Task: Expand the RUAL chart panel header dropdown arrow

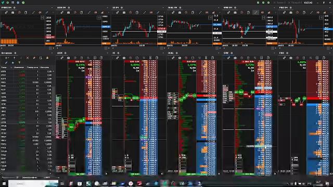Action: 219,8
